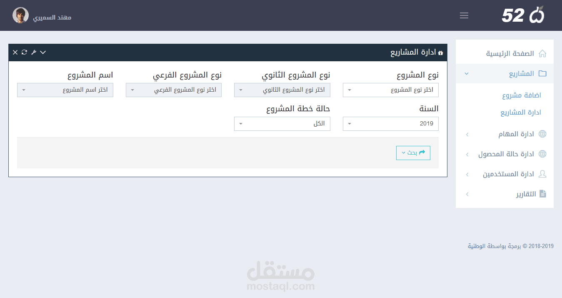This screenshot has height=298, width=562.
Task: Click the حالة خطة المشروع label
Action: click(x=298, y=109)
